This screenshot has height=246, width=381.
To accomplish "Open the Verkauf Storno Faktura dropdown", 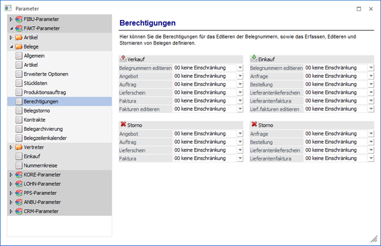I will click(240, 159).
